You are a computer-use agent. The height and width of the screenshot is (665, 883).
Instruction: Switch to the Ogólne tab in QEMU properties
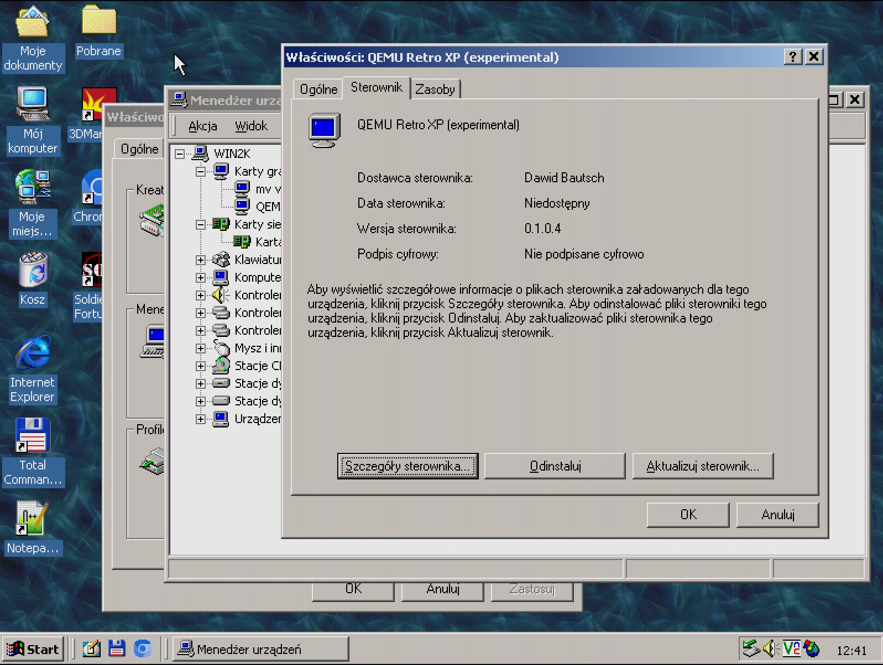coord(318,89)
